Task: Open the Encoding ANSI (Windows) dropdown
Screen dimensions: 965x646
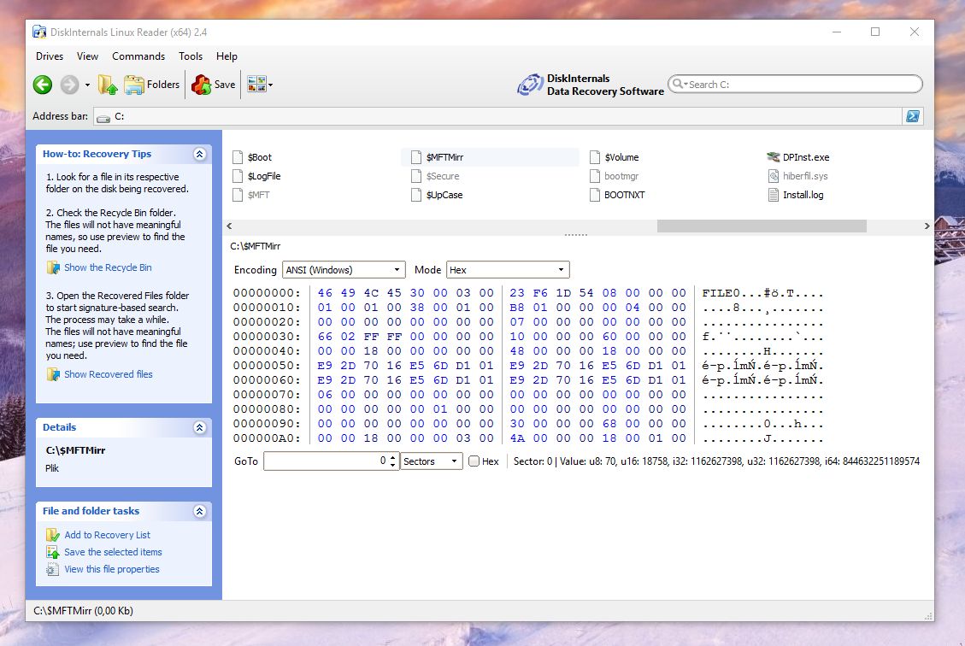Action: tap(344, 270)
